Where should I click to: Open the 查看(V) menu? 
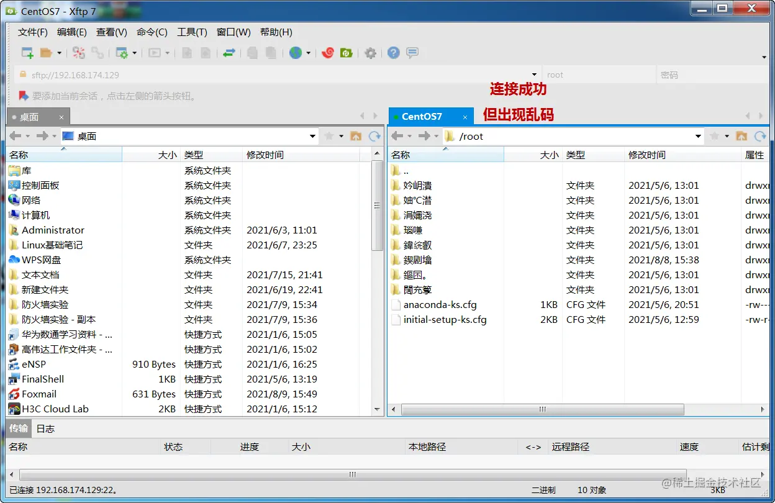point(112,32)
